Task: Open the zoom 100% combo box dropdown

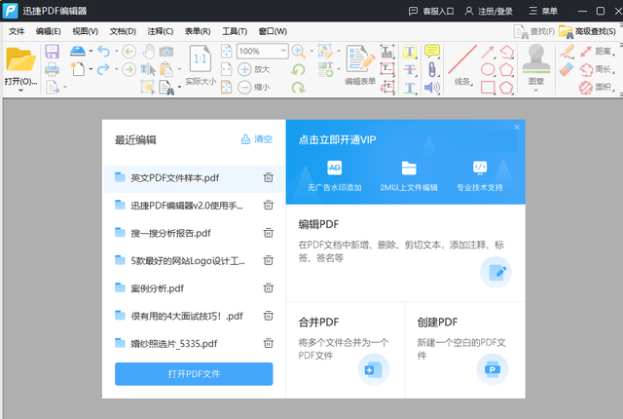Action: (283, 51)
